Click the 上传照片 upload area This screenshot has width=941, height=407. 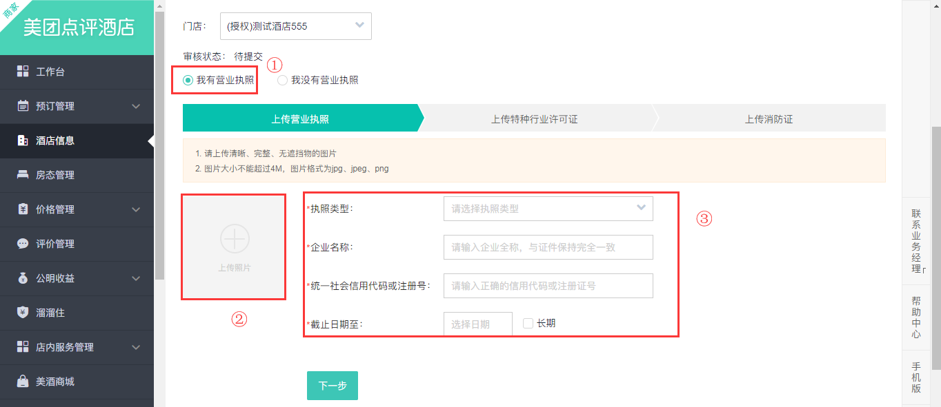click(x=234, y=247)
